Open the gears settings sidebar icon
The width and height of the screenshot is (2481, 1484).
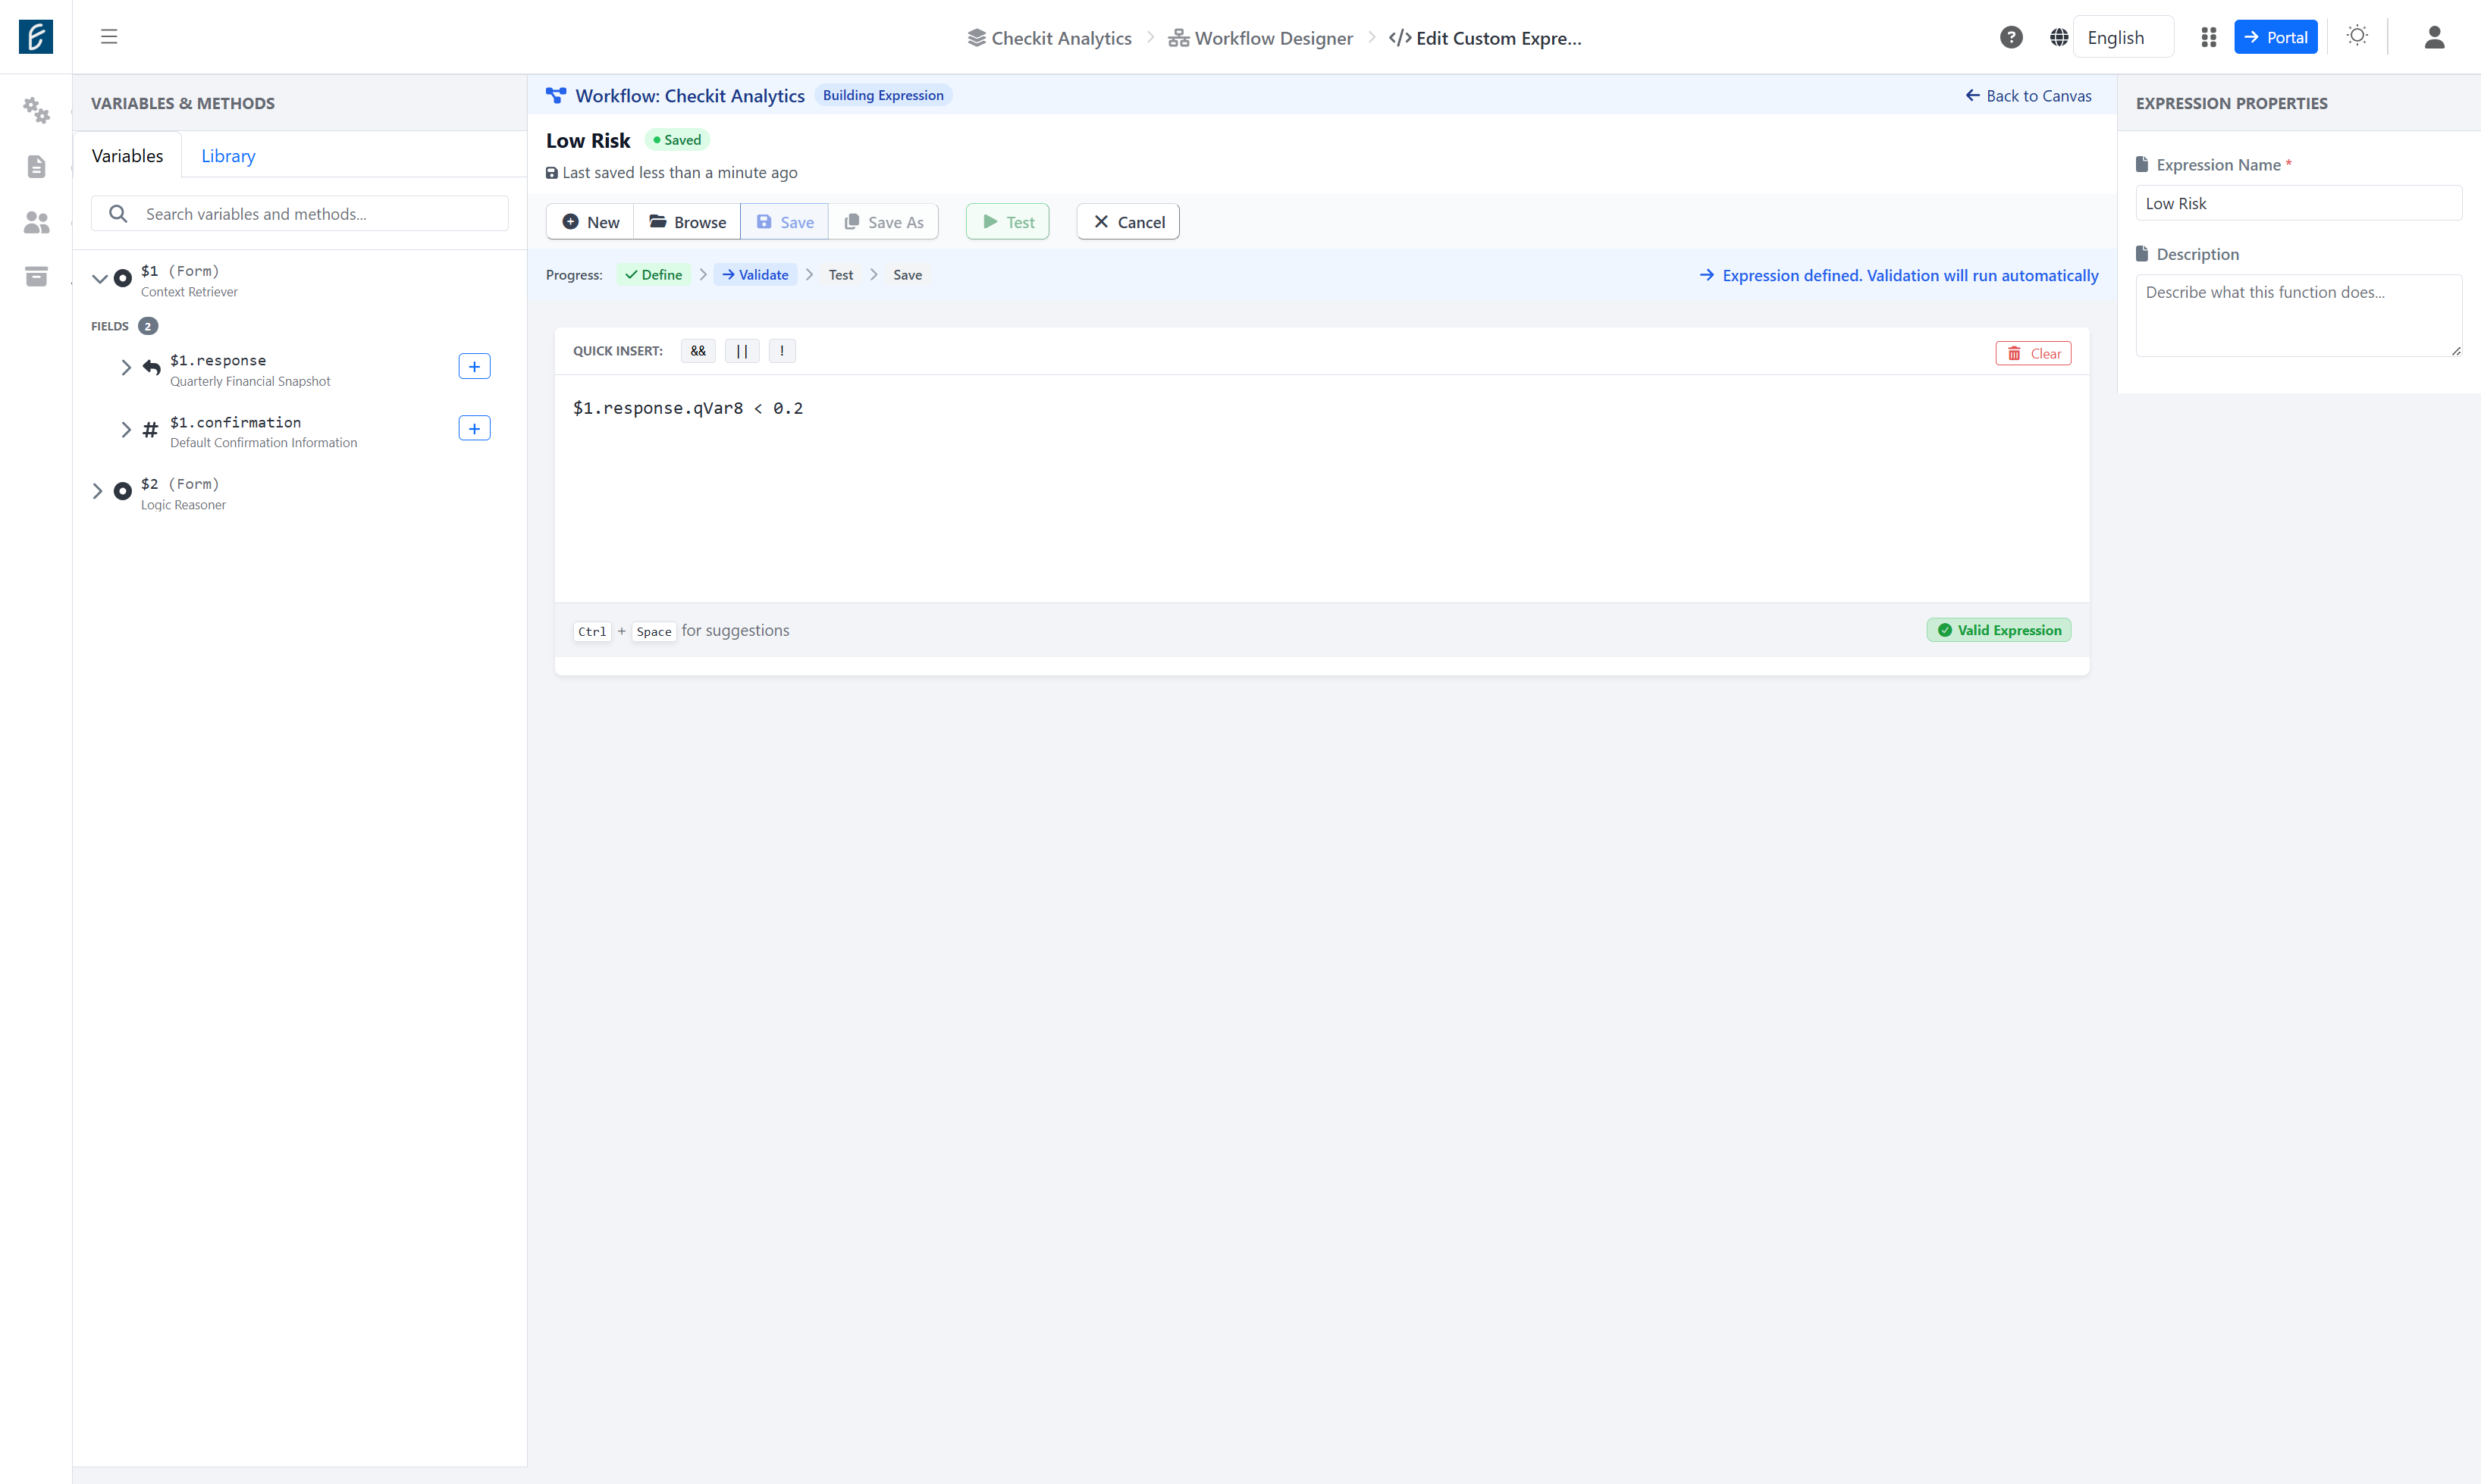point(36,110)
